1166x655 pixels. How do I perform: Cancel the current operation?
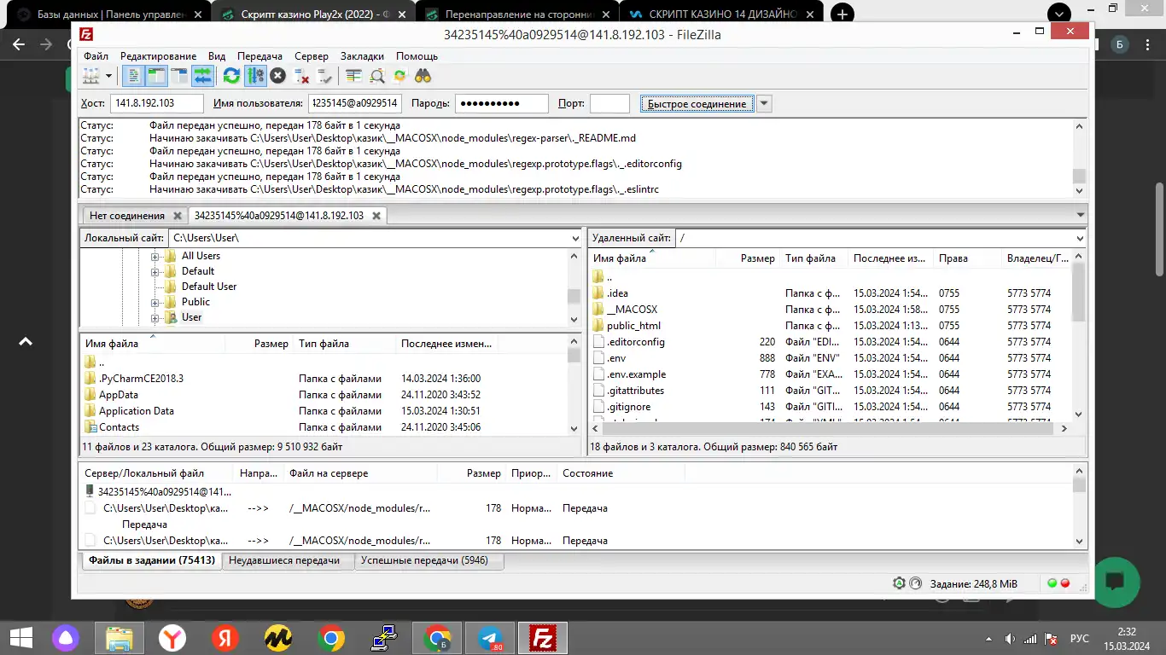(x=277, y=76)
